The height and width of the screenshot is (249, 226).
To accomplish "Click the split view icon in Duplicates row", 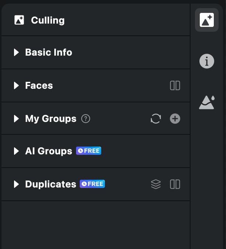I will click(x=175, y=184).
